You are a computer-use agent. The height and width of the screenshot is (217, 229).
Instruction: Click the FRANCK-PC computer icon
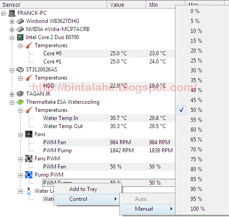(12, 13)
